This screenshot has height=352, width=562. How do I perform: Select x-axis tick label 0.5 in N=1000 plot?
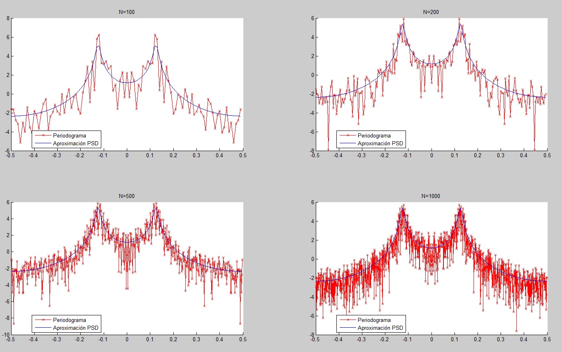(547, 340)
